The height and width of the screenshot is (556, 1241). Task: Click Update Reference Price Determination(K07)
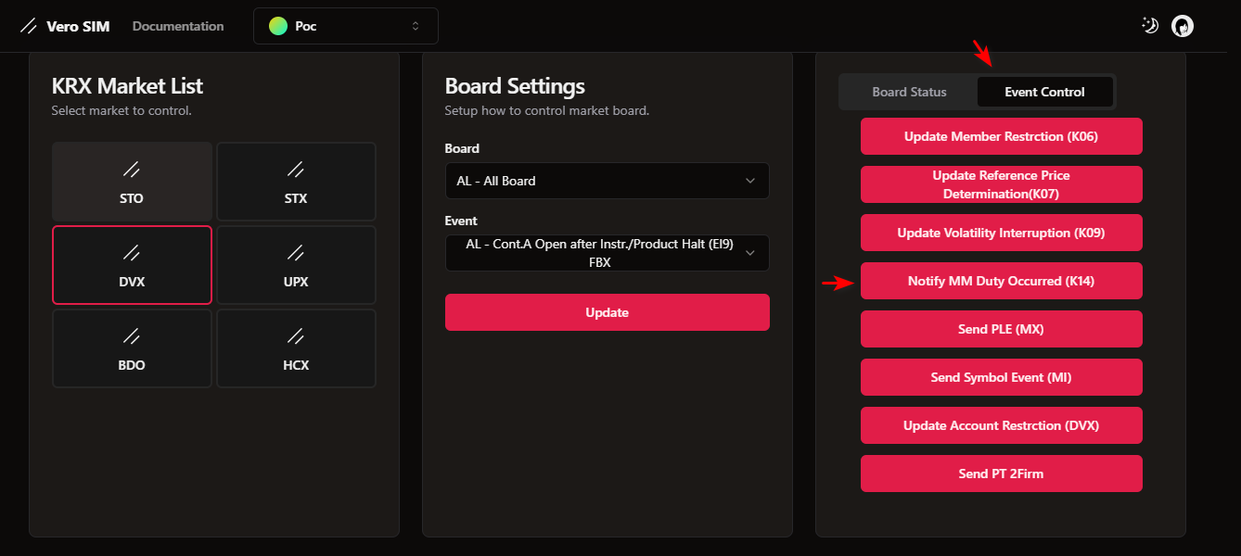click(1001, 184)
